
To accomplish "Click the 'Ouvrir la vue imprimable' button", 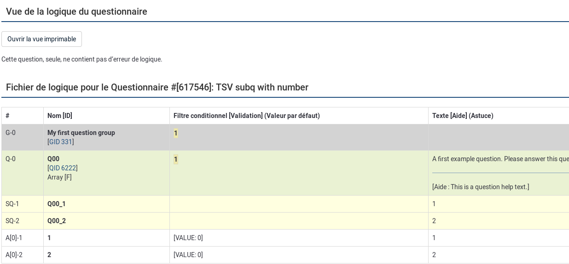I will click(x=41, y=39).
